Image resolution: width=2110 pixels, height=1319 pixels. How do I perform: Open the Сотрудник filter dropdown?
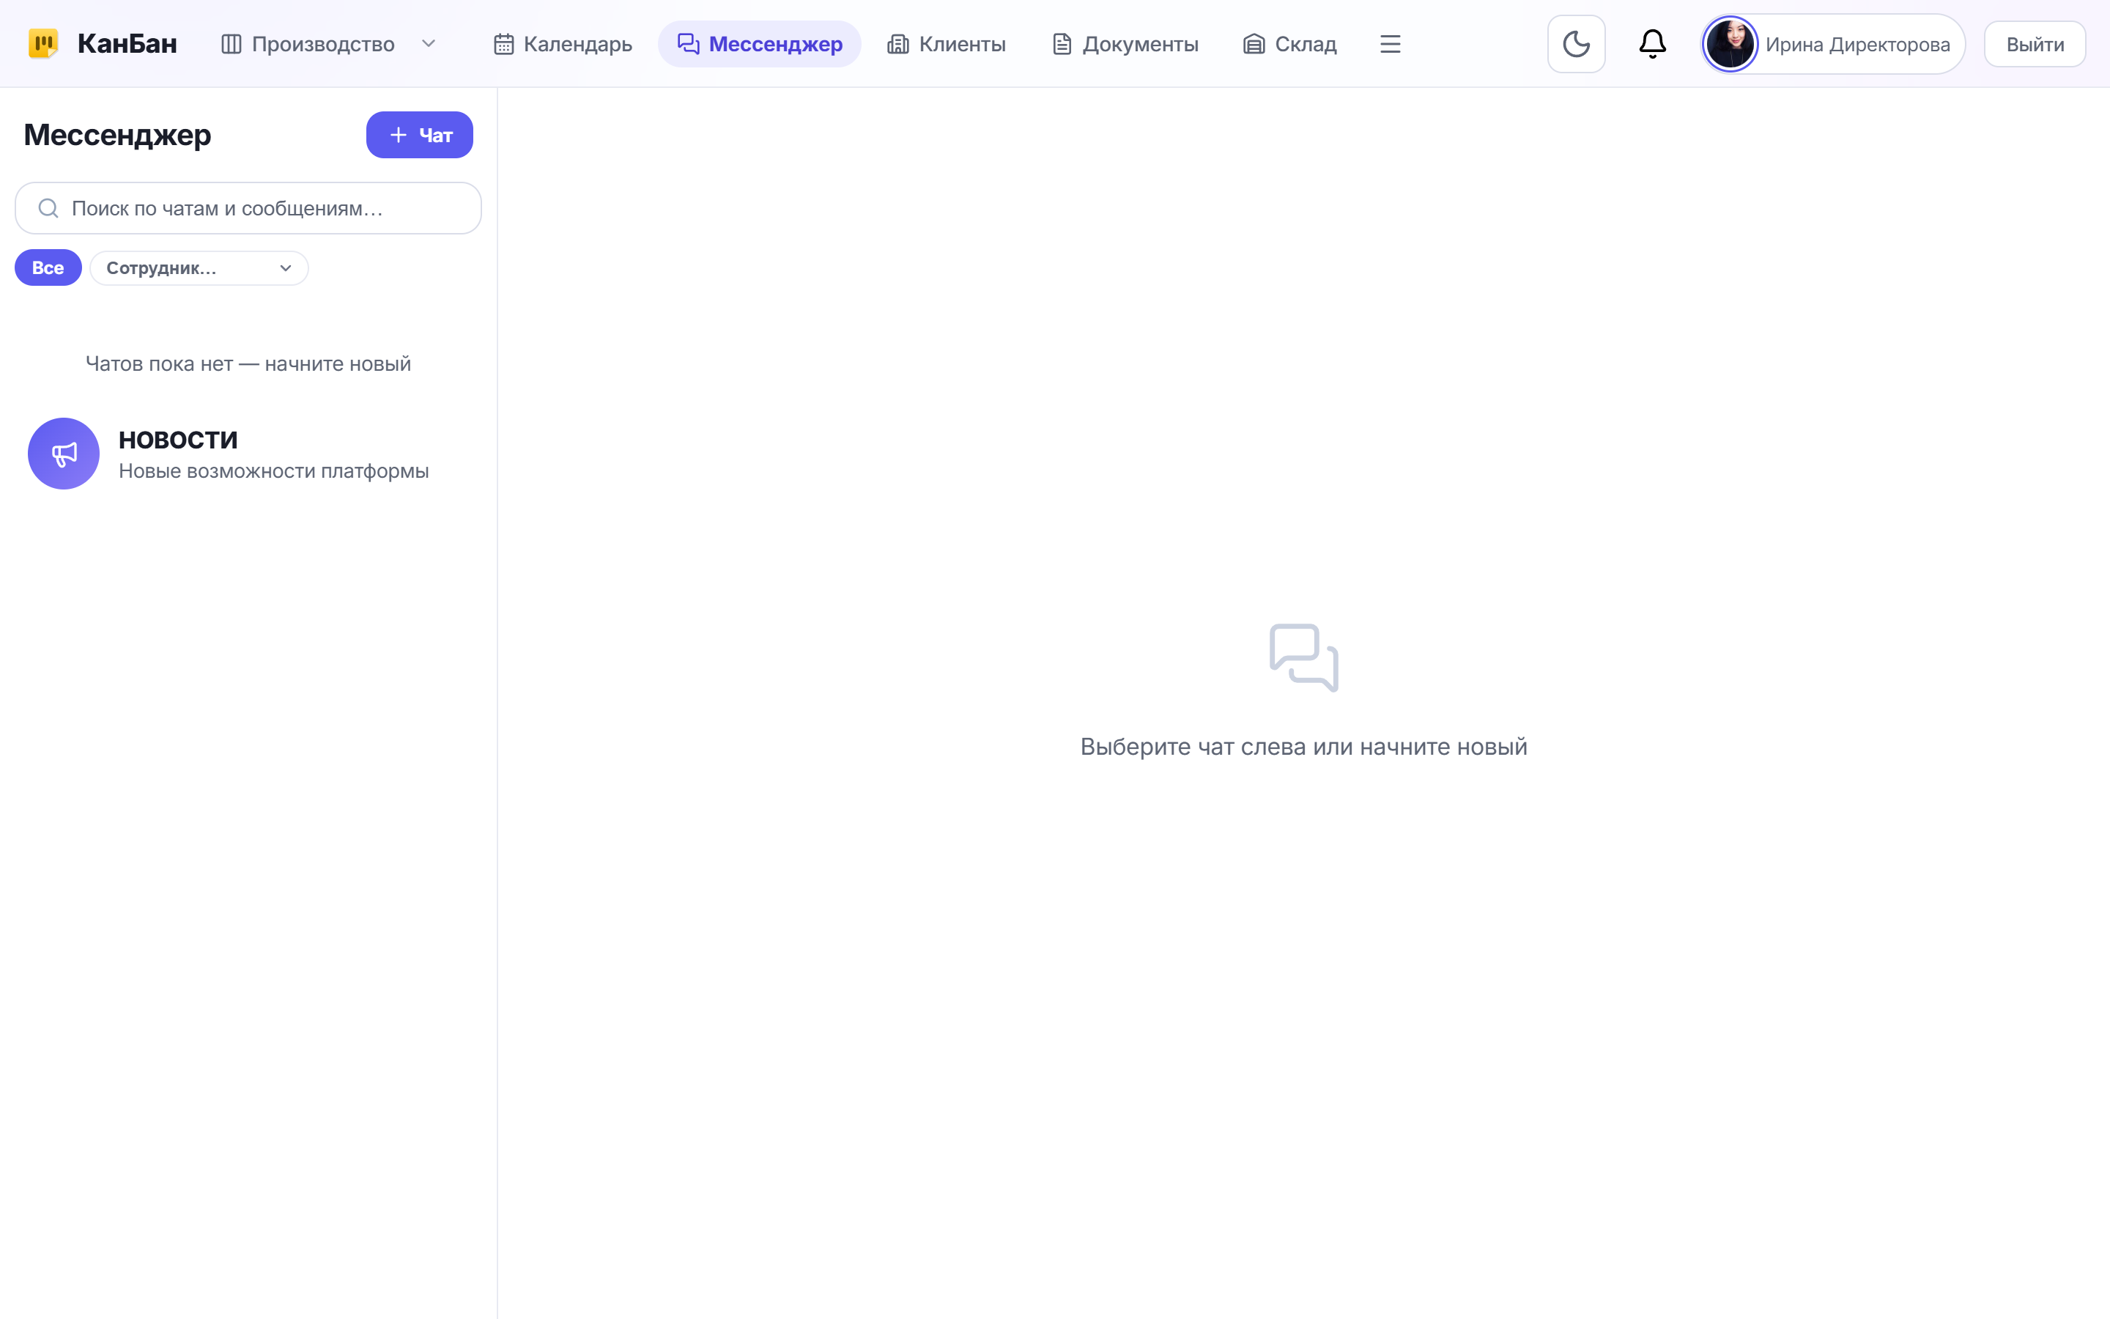[199, 267]
